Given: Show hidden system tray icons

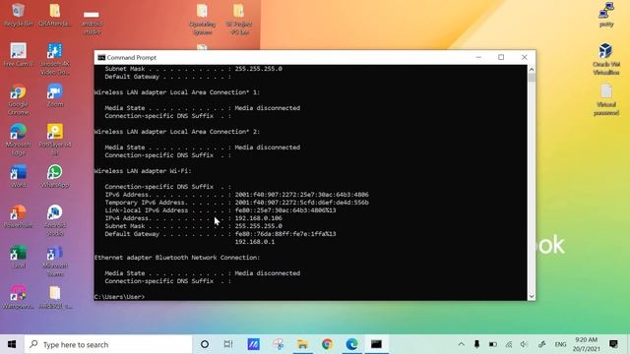Looking at the screenshot, I should tap(462, 344).
